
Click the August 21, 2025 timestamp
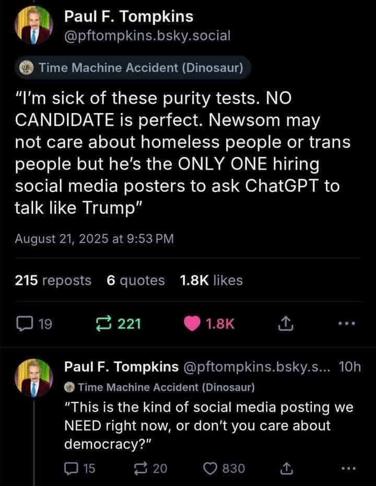[x=94, y=239]
